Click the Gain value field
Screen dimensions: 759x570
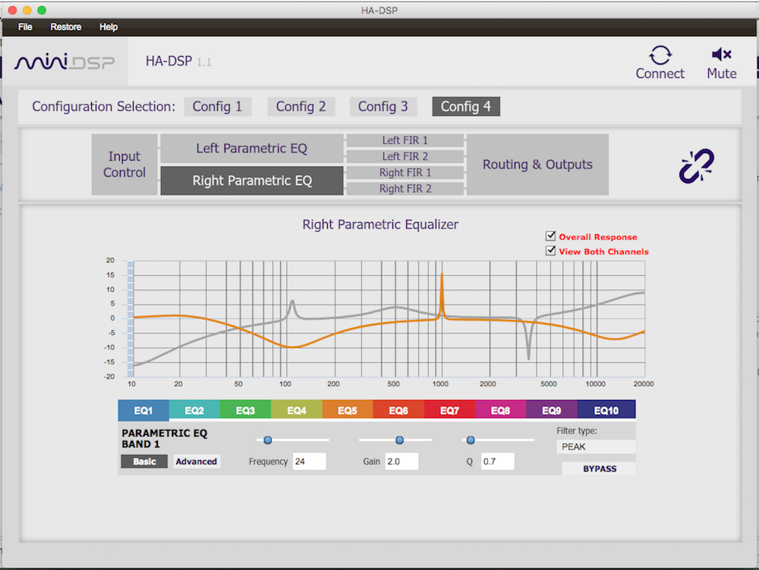pos(402,462)
